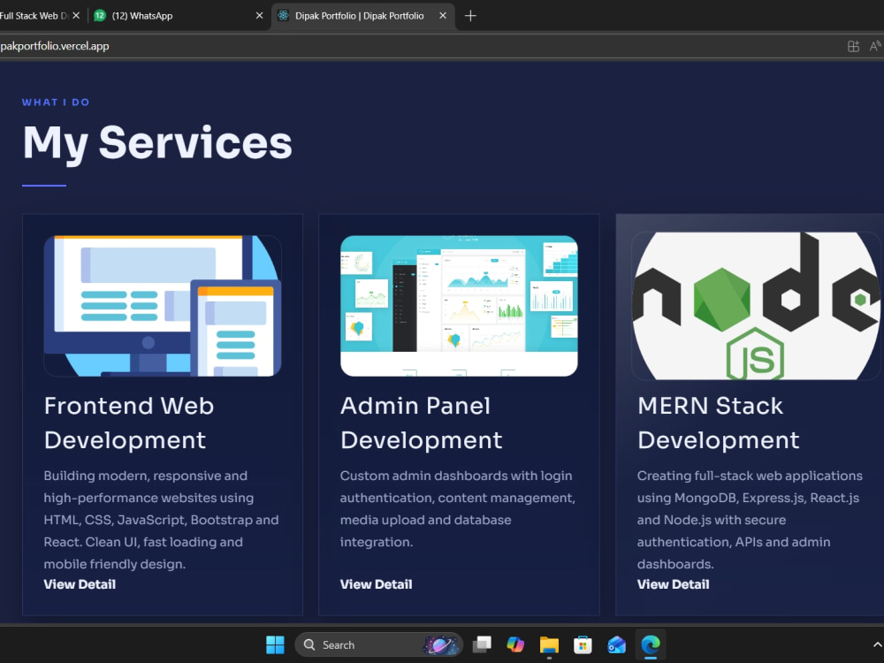Click the Node.js logo image

point(756,306)
